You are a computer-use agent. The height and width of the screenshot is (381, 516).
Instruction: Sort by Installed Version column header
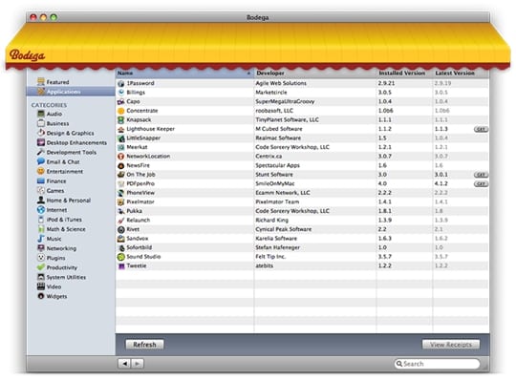404,73
